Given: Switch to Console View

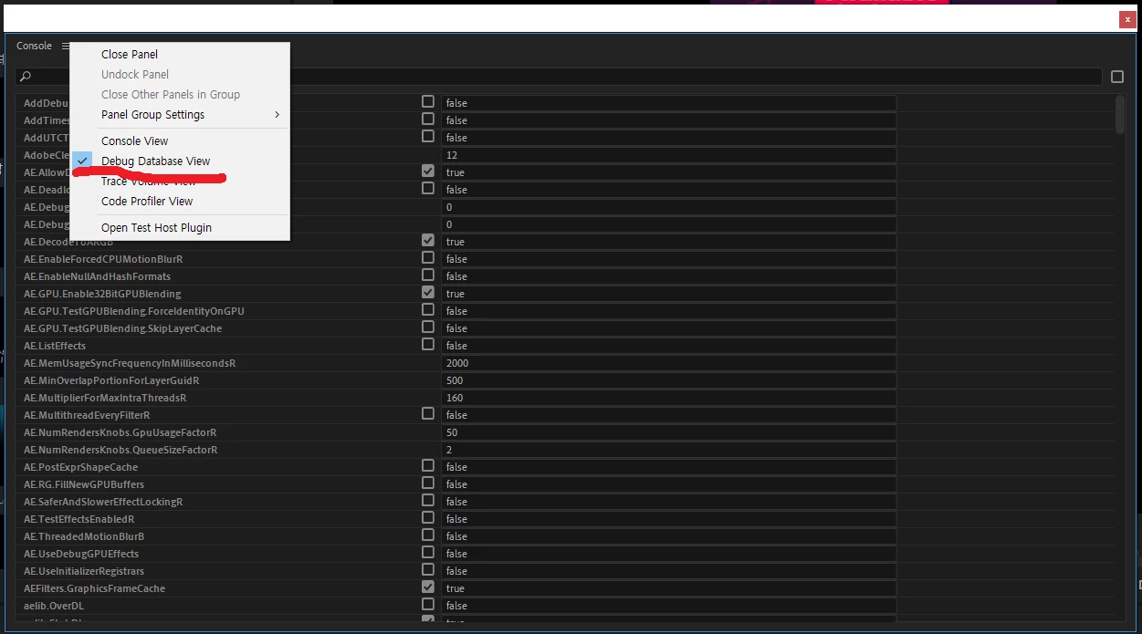Looking at the screenshot, I should point(134,141).
